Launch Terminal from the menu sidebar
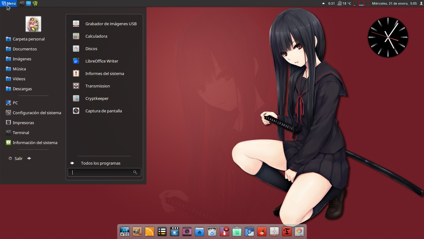 coord(17,133)
